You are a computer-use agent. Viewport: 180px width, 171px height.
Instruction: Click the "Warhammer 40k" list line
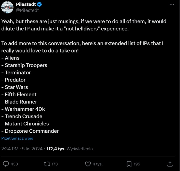[x=25, y=109]
